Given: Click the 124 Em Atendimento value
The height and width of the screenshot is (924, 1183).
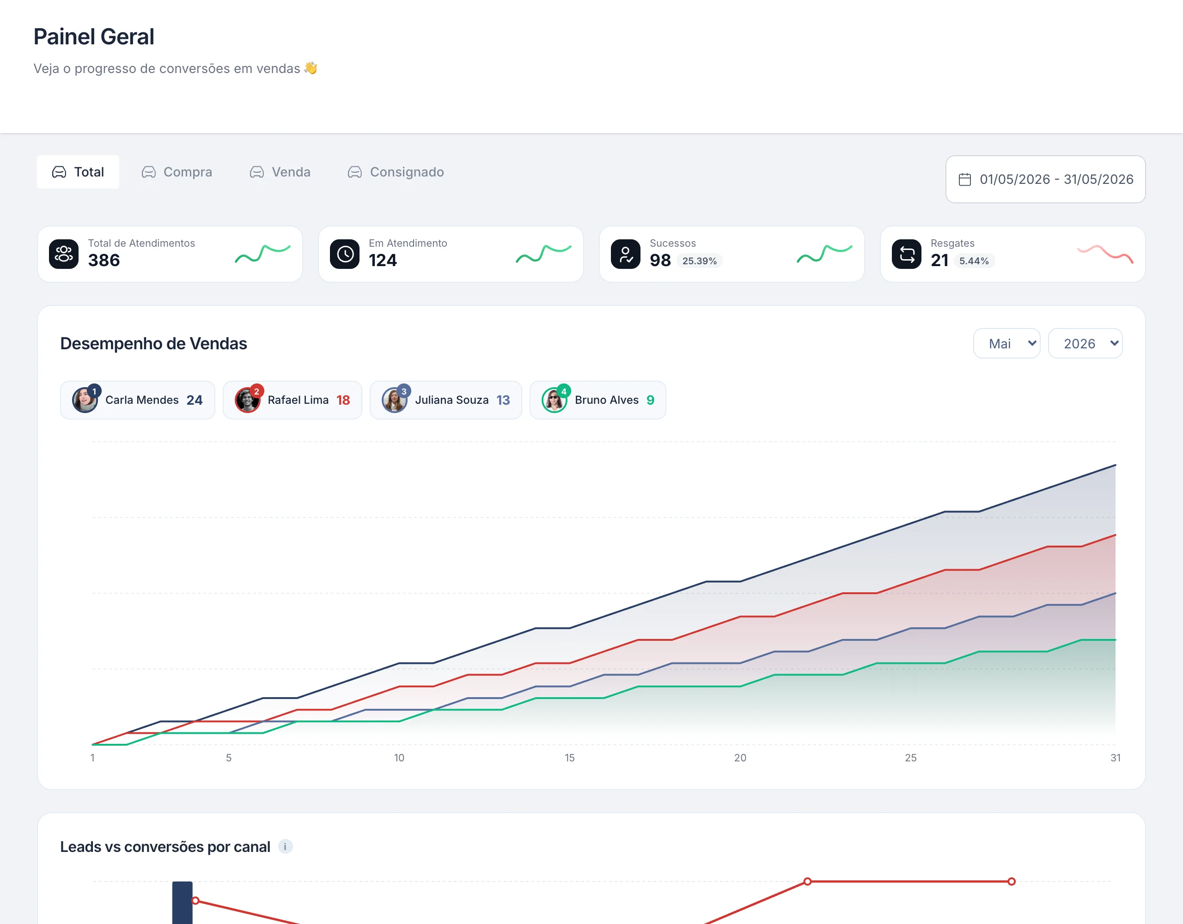Looking at the screenshot, I should pos(383,261).
